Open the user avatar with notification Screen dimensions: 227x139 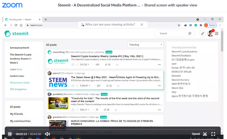point(210,33)
